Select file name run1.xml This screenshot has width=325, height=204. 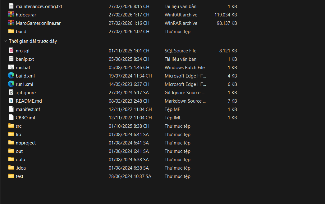click(25, 84)
